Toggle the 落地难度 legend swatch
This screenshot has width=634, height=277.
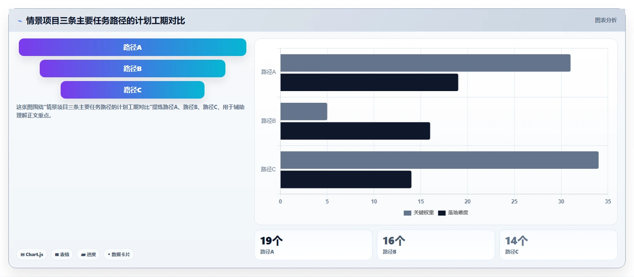[x=442, y=213]
